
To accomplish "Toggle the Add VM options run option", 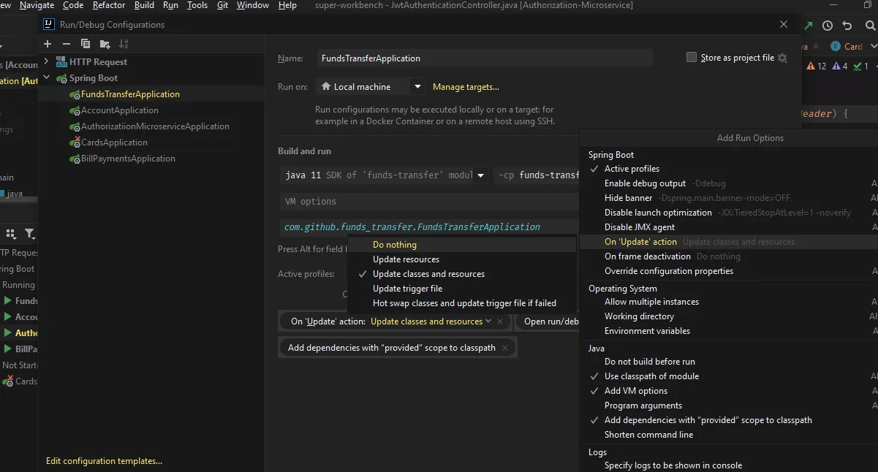I will pos(635,391).
